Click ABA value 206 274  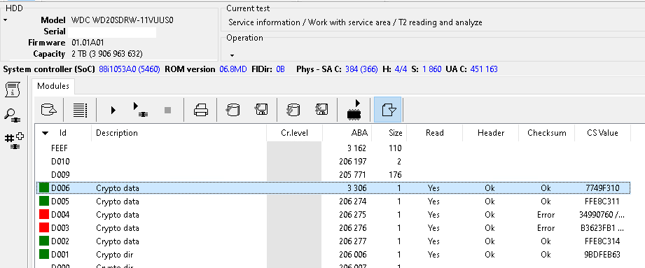pos(353,202)
